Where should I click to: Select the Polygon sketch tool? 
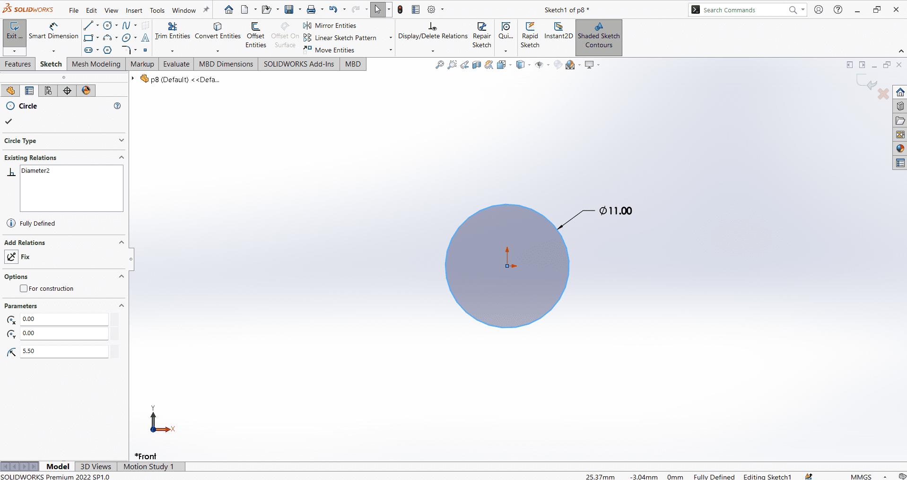click(x=108, y=50)
